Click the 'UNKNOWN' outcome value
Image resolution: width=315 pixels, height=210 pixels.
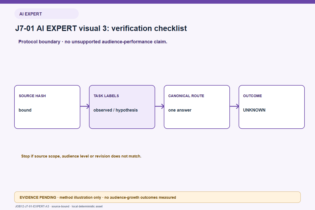[x=254, y=110]
